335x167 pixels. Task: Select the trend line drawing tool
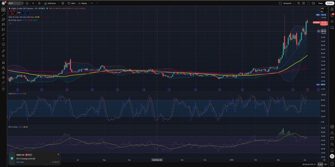[x=3, y=14]
